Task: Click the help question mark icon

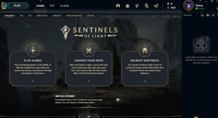Action: tap(200, 1)
